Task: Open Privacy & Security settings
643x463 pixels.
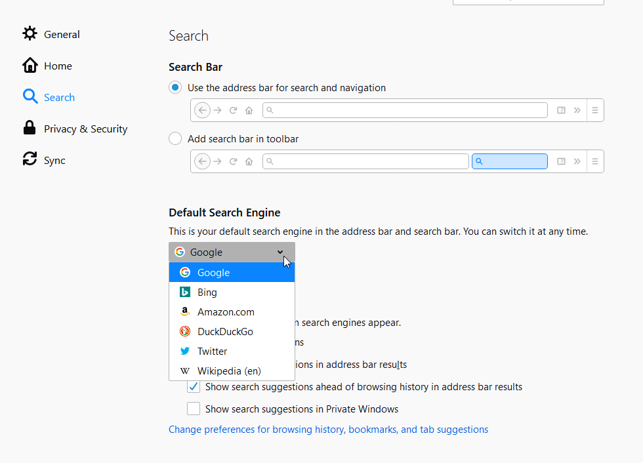Action: pyautogui.click(x=86, y=129)
